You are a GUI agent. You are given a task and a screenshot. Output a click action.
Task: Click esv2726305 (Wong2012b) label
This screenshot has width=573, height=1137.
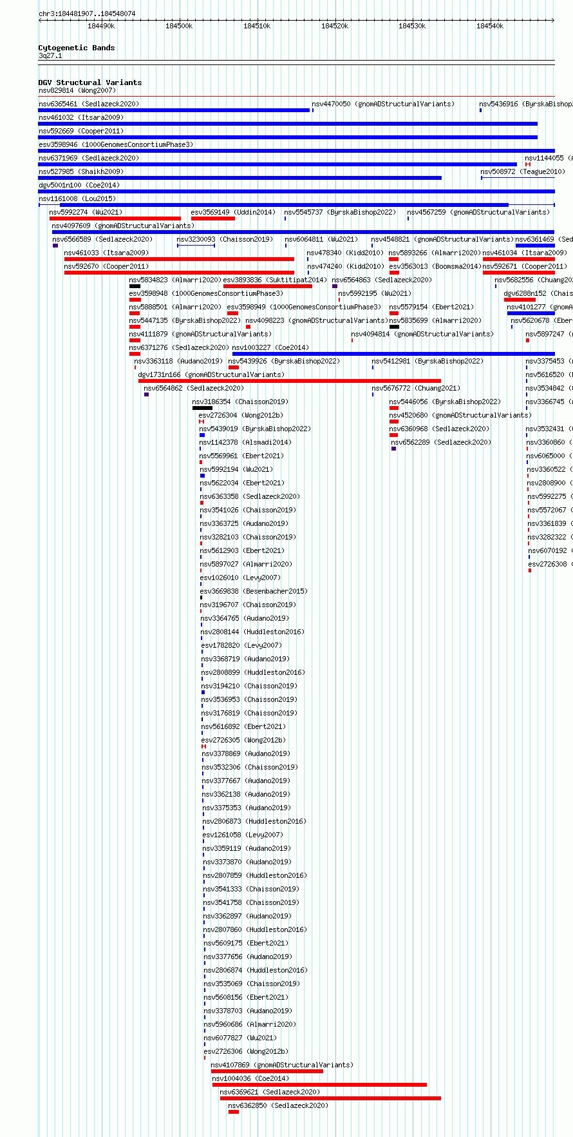(x=243, y=740)
